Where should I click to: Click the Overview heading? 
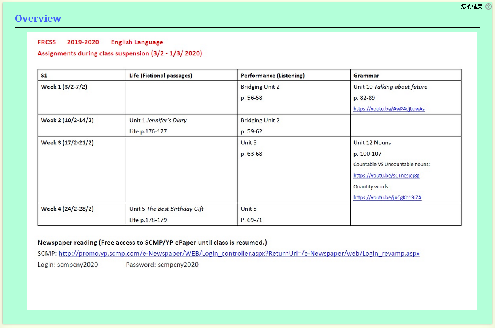click(x=38, y=19)
